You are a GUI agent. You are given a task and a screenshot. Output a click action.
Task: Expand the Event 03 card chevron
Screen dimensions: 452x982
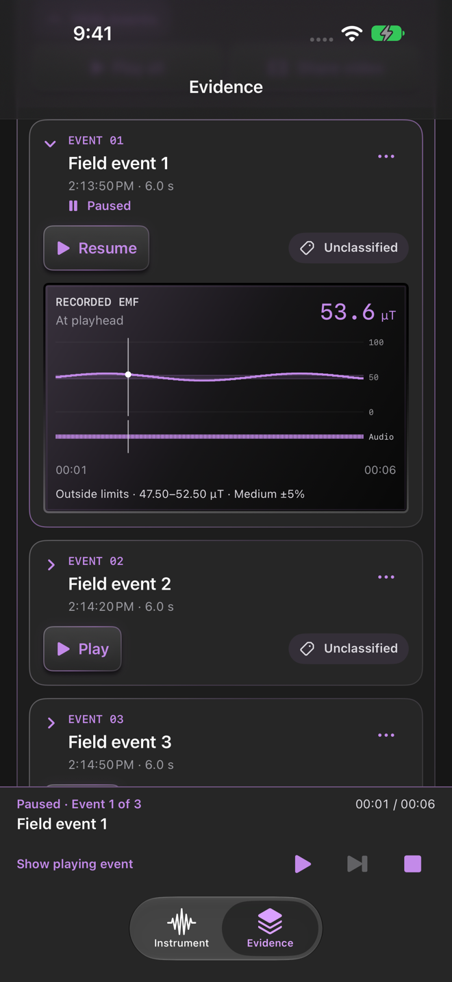pos(51,723)
